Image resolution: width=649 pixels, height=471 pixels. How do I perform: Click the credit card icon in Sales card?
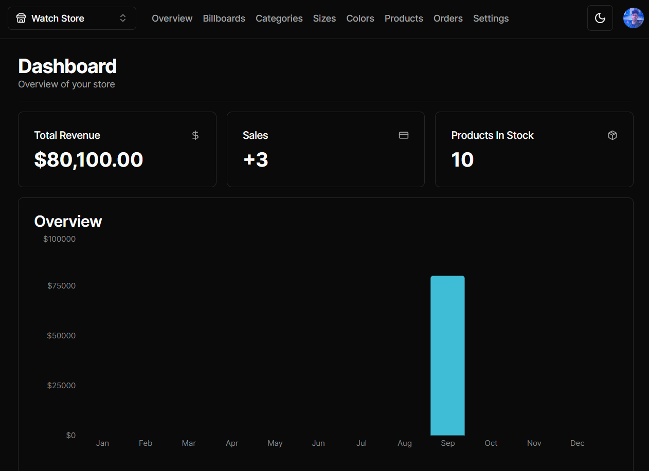(x=404, y=135)
